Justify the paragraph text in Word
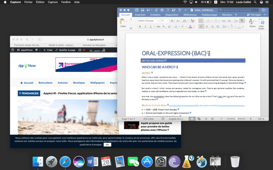Image resolution: width=273 pixels, height=170 pixels. (x=218, y=27)
